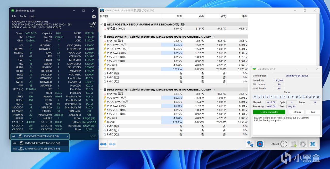
Task: Click lightning icon of 总功率 row under DIMM [#1]
Action: click(x=105, y=69)
